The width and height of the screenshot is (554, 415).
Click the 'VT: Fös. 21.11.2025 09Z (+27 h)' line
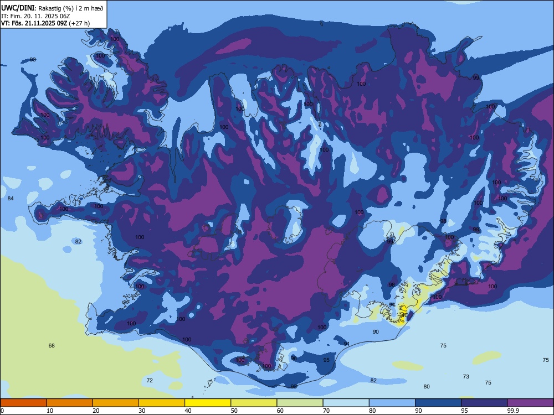[x=45, y=23]
